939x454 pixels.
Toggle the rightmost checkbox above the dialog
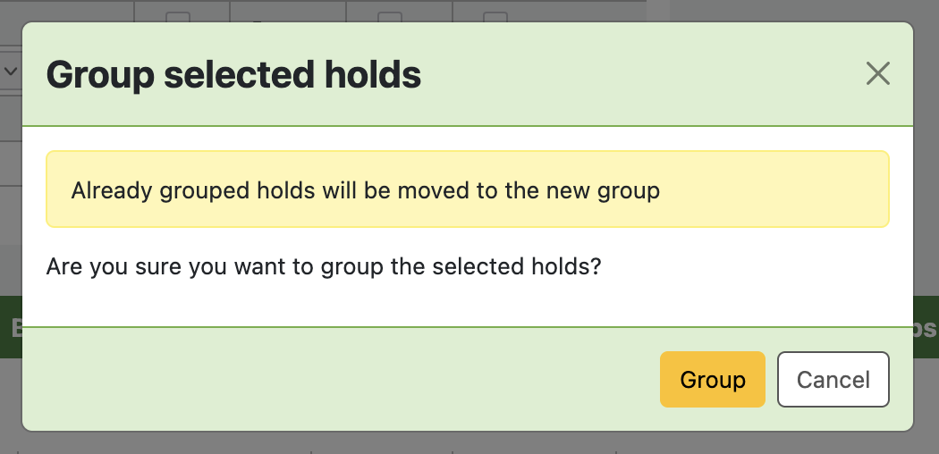click(495, 16)
